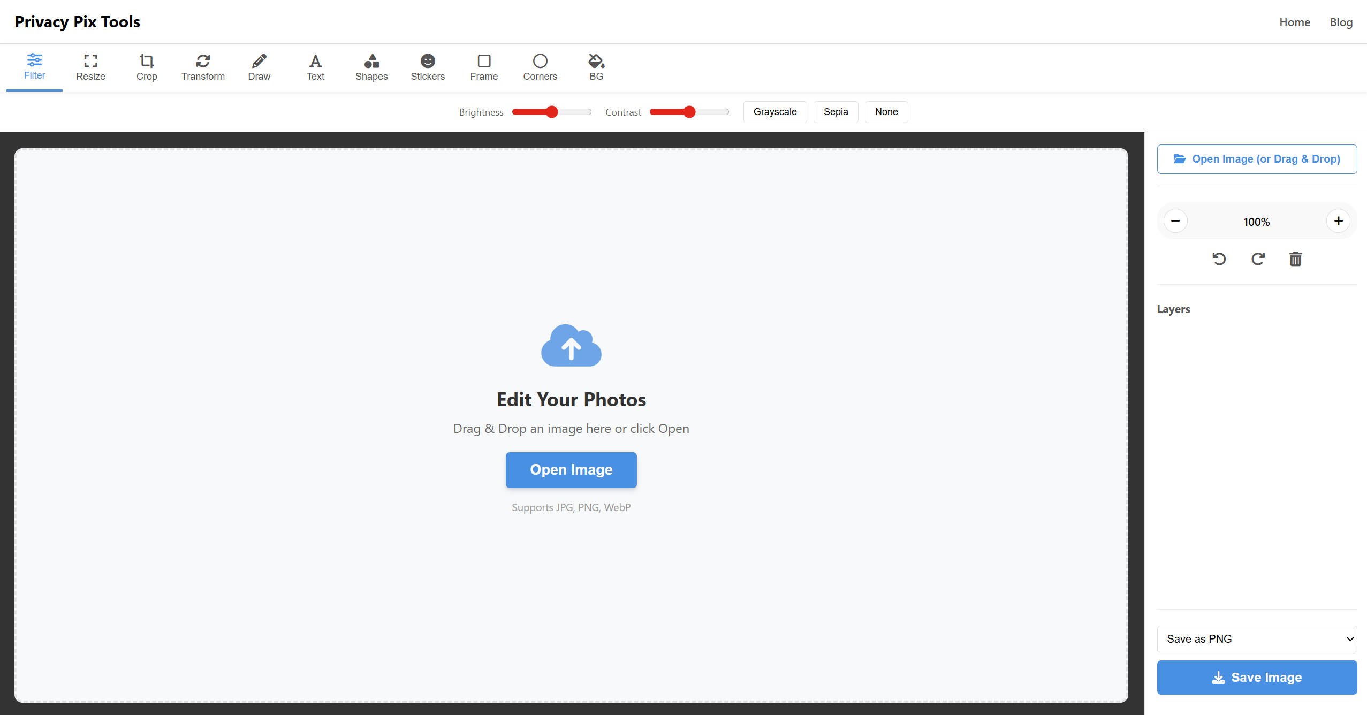Apply the Sepia filter
Screen dimensions: 1367x715
pyautogui.click(x=836, y=112)
